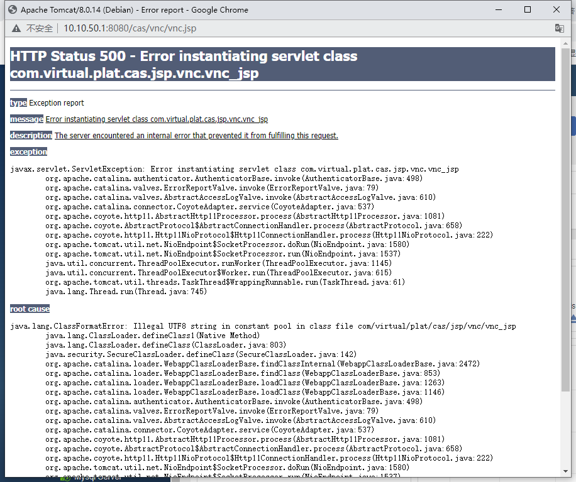The width and height of the screenshot is (576, 482).
Task: Maximize the Chrome error window
Action: (x=528, y=9)
